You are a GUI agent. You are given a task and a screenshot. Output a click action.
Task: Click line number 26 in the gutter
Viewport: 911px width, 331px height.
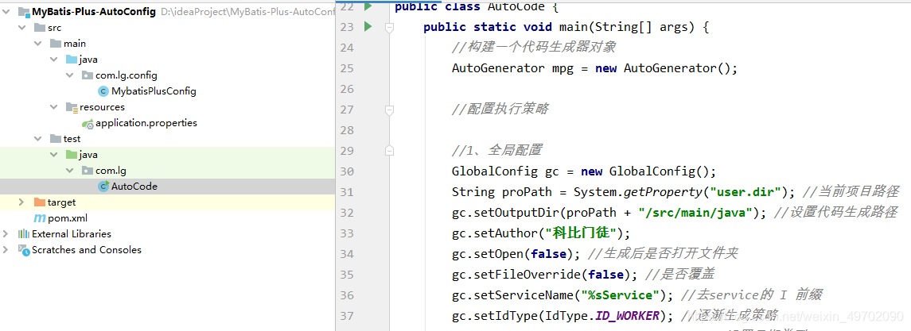click(347, 89)
